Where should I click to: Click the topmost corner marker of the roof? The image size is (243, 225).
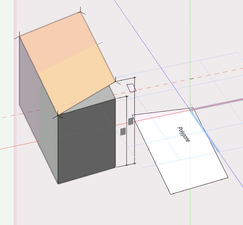coord(80,12)
